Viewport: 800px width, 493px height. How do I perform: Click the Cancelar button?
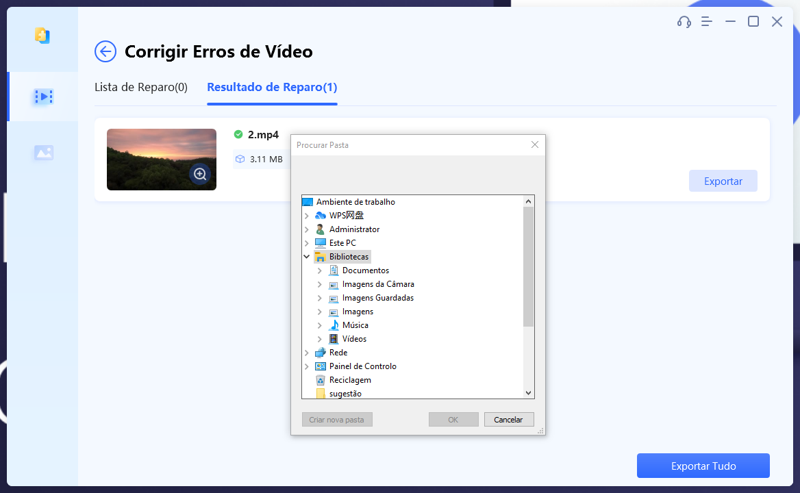coord(509,420)
